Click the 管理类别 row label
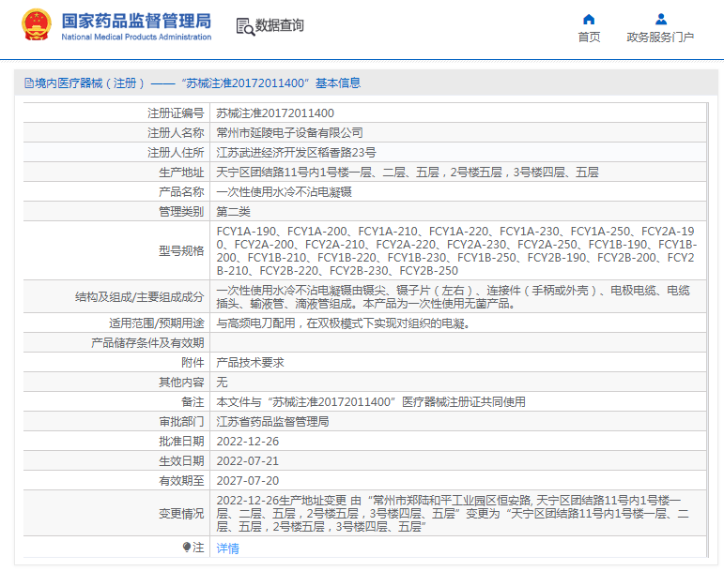 click(x=181, y=212)
